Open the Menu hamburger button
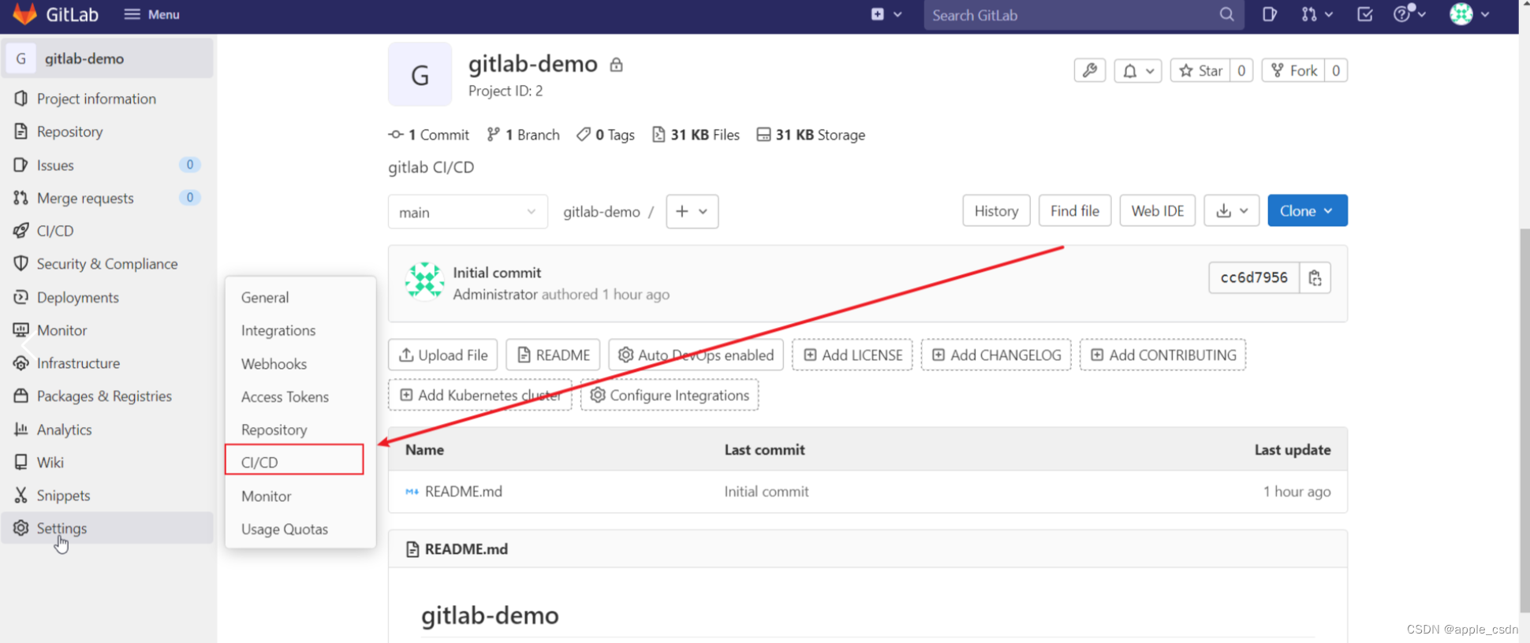This screenshot has width=1530, height=643. pyautogui.click(x=151, y=14)
